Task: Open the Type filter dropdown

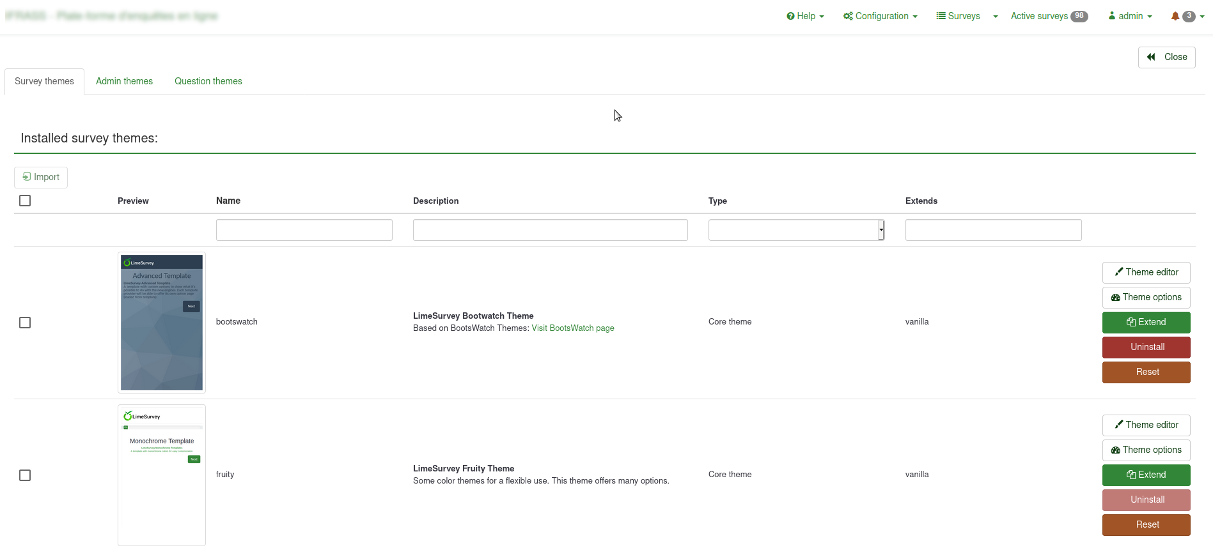Action: click(x=796, y=230)
